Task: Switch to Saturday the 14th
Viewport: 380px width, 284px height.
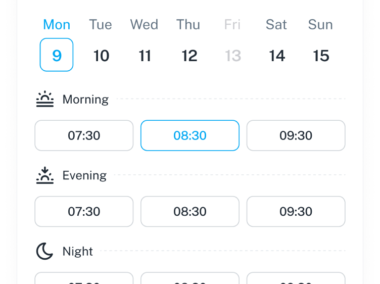Action: (x=277, y=55)
